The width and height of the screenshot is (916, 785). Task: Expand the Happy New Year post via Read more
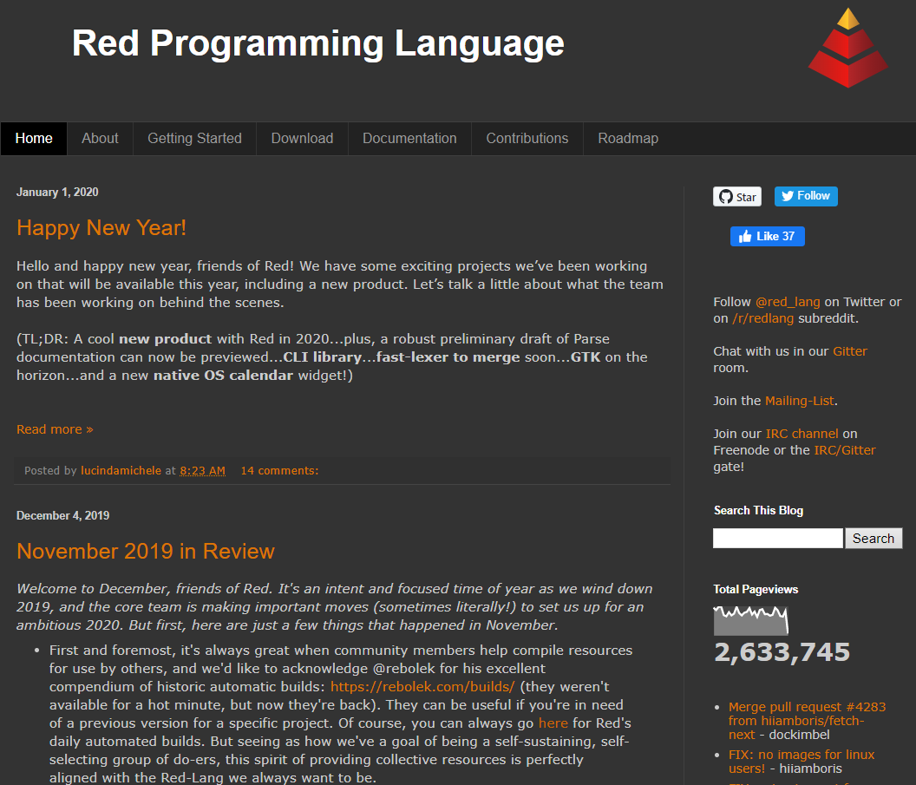(x=55, y=428)
